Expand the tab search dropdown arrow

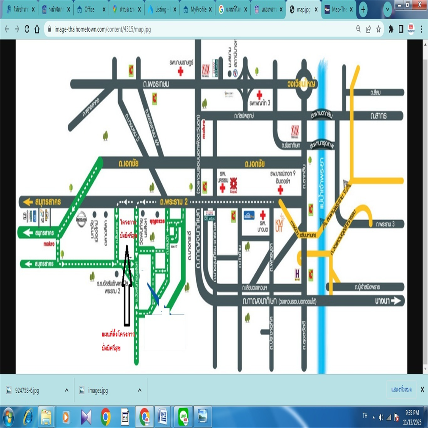(x=388, y=10)
